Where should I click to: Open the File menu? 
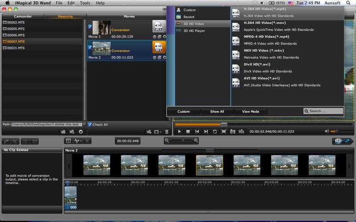[59, 3]
